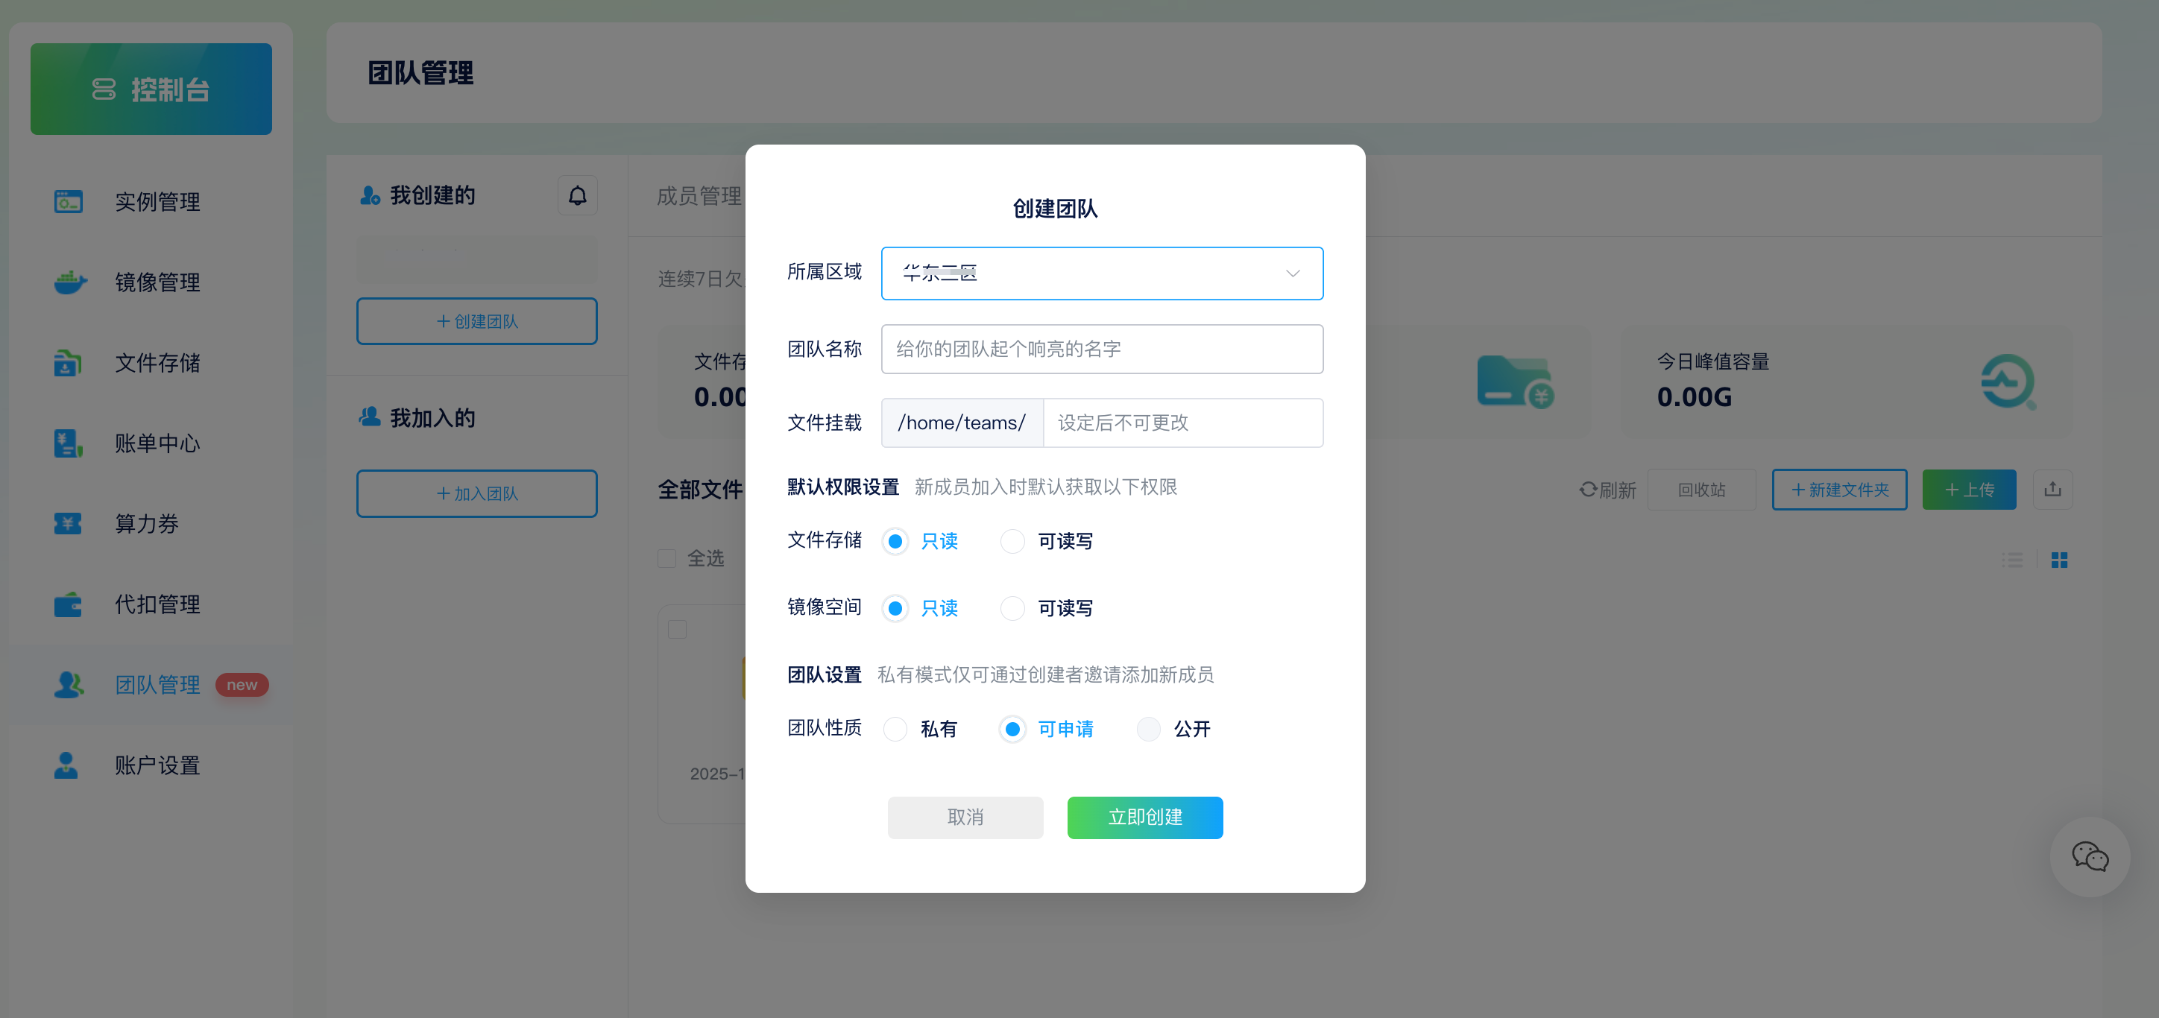Open 团队管理 from the sidebar menu
Image resolution: width=2159 pixels, height=1018 pixels.
coord(157,685)
